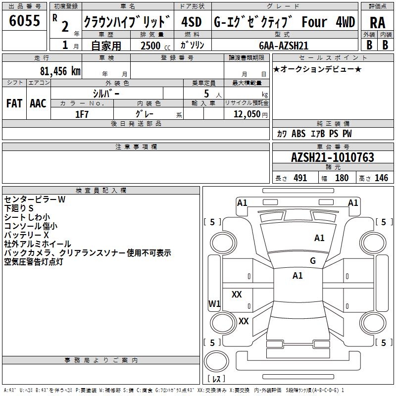
Task: Click the recycle deposit 12,050円
Action: coord(250,114)
